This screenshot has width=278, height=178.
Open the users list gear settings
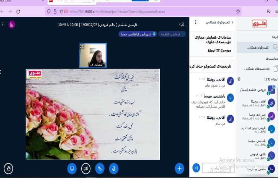click(239, 79)
